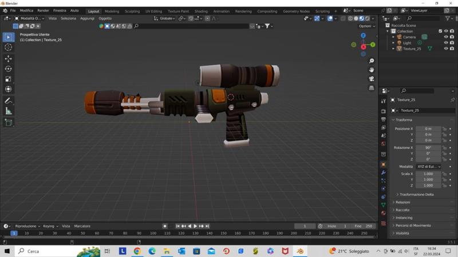Pick the Scale tool

coord(9,79)
